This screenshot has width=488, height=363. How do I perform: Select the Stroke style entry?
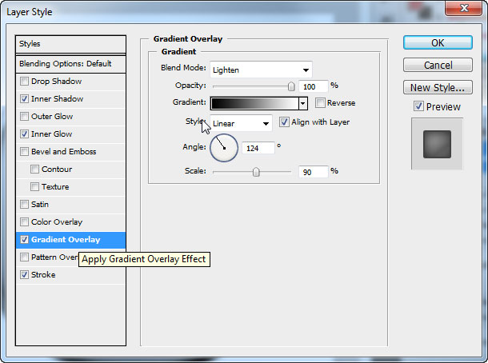[43, 274]
